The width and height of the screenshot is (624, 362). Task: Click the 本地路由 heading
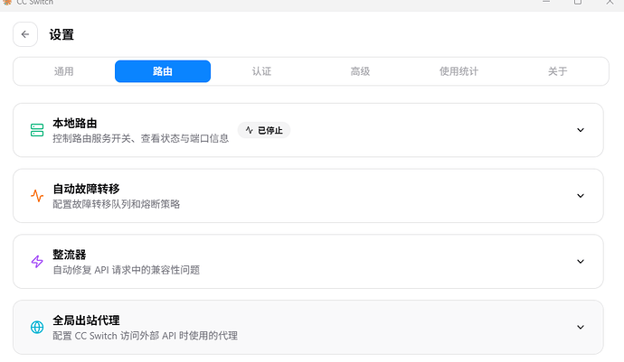pos(75,123)
